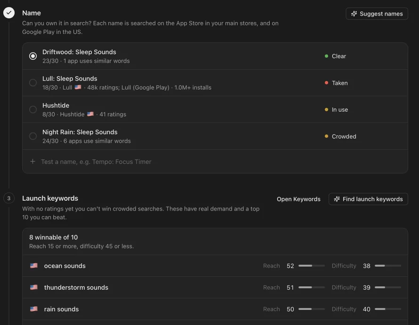This screenshot has width=419, height=325.
Task: Click the plus icon beside Test a name
Action: pos(32,162)
